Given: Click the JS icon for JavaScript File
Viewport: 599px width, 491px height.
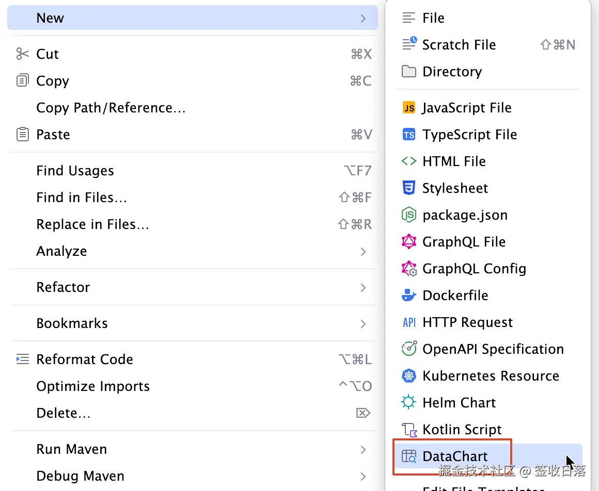Looking at the screenshot, I should pos(409,108).
